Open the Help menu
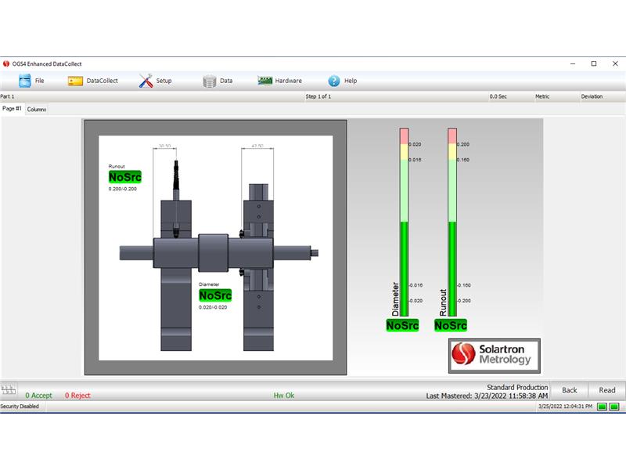 (x=343, y=81)
